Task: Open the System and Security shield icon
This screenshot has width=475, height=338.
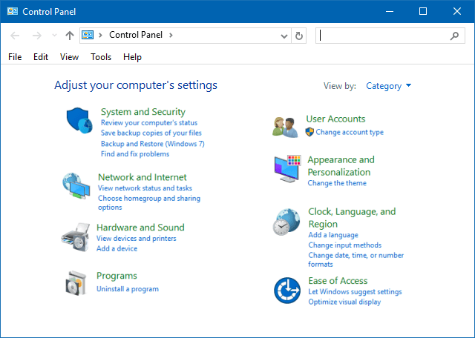Action: (79, 120)
